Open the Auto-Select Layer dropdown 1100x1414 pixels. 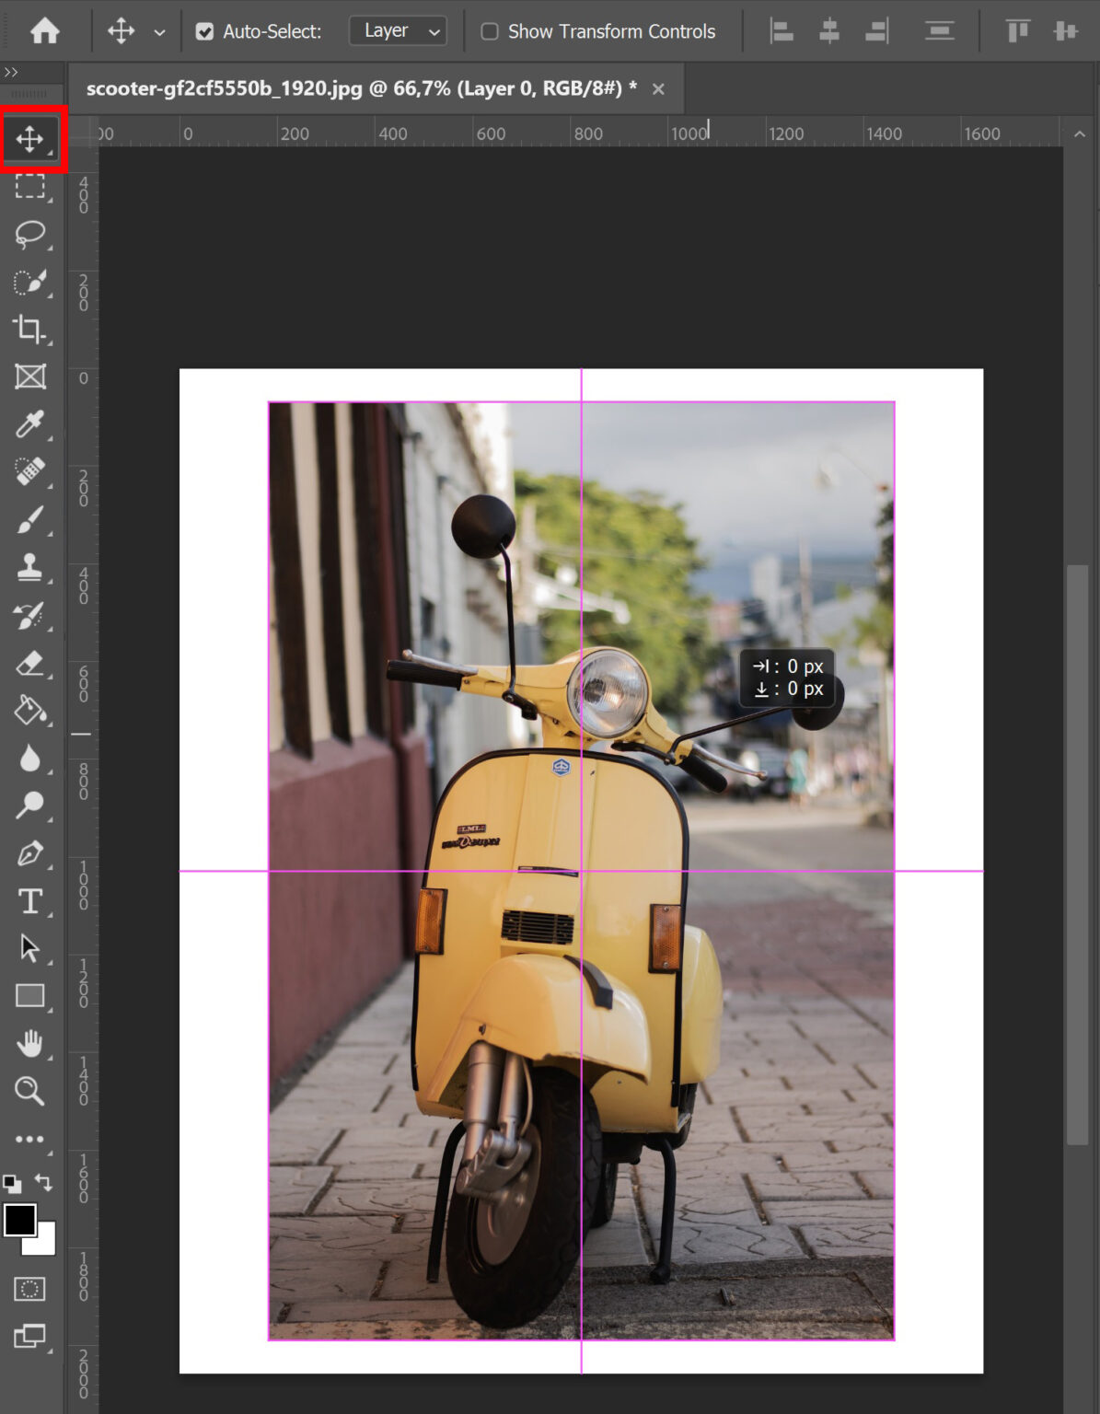pyautogui.click(x=397, y=30)
